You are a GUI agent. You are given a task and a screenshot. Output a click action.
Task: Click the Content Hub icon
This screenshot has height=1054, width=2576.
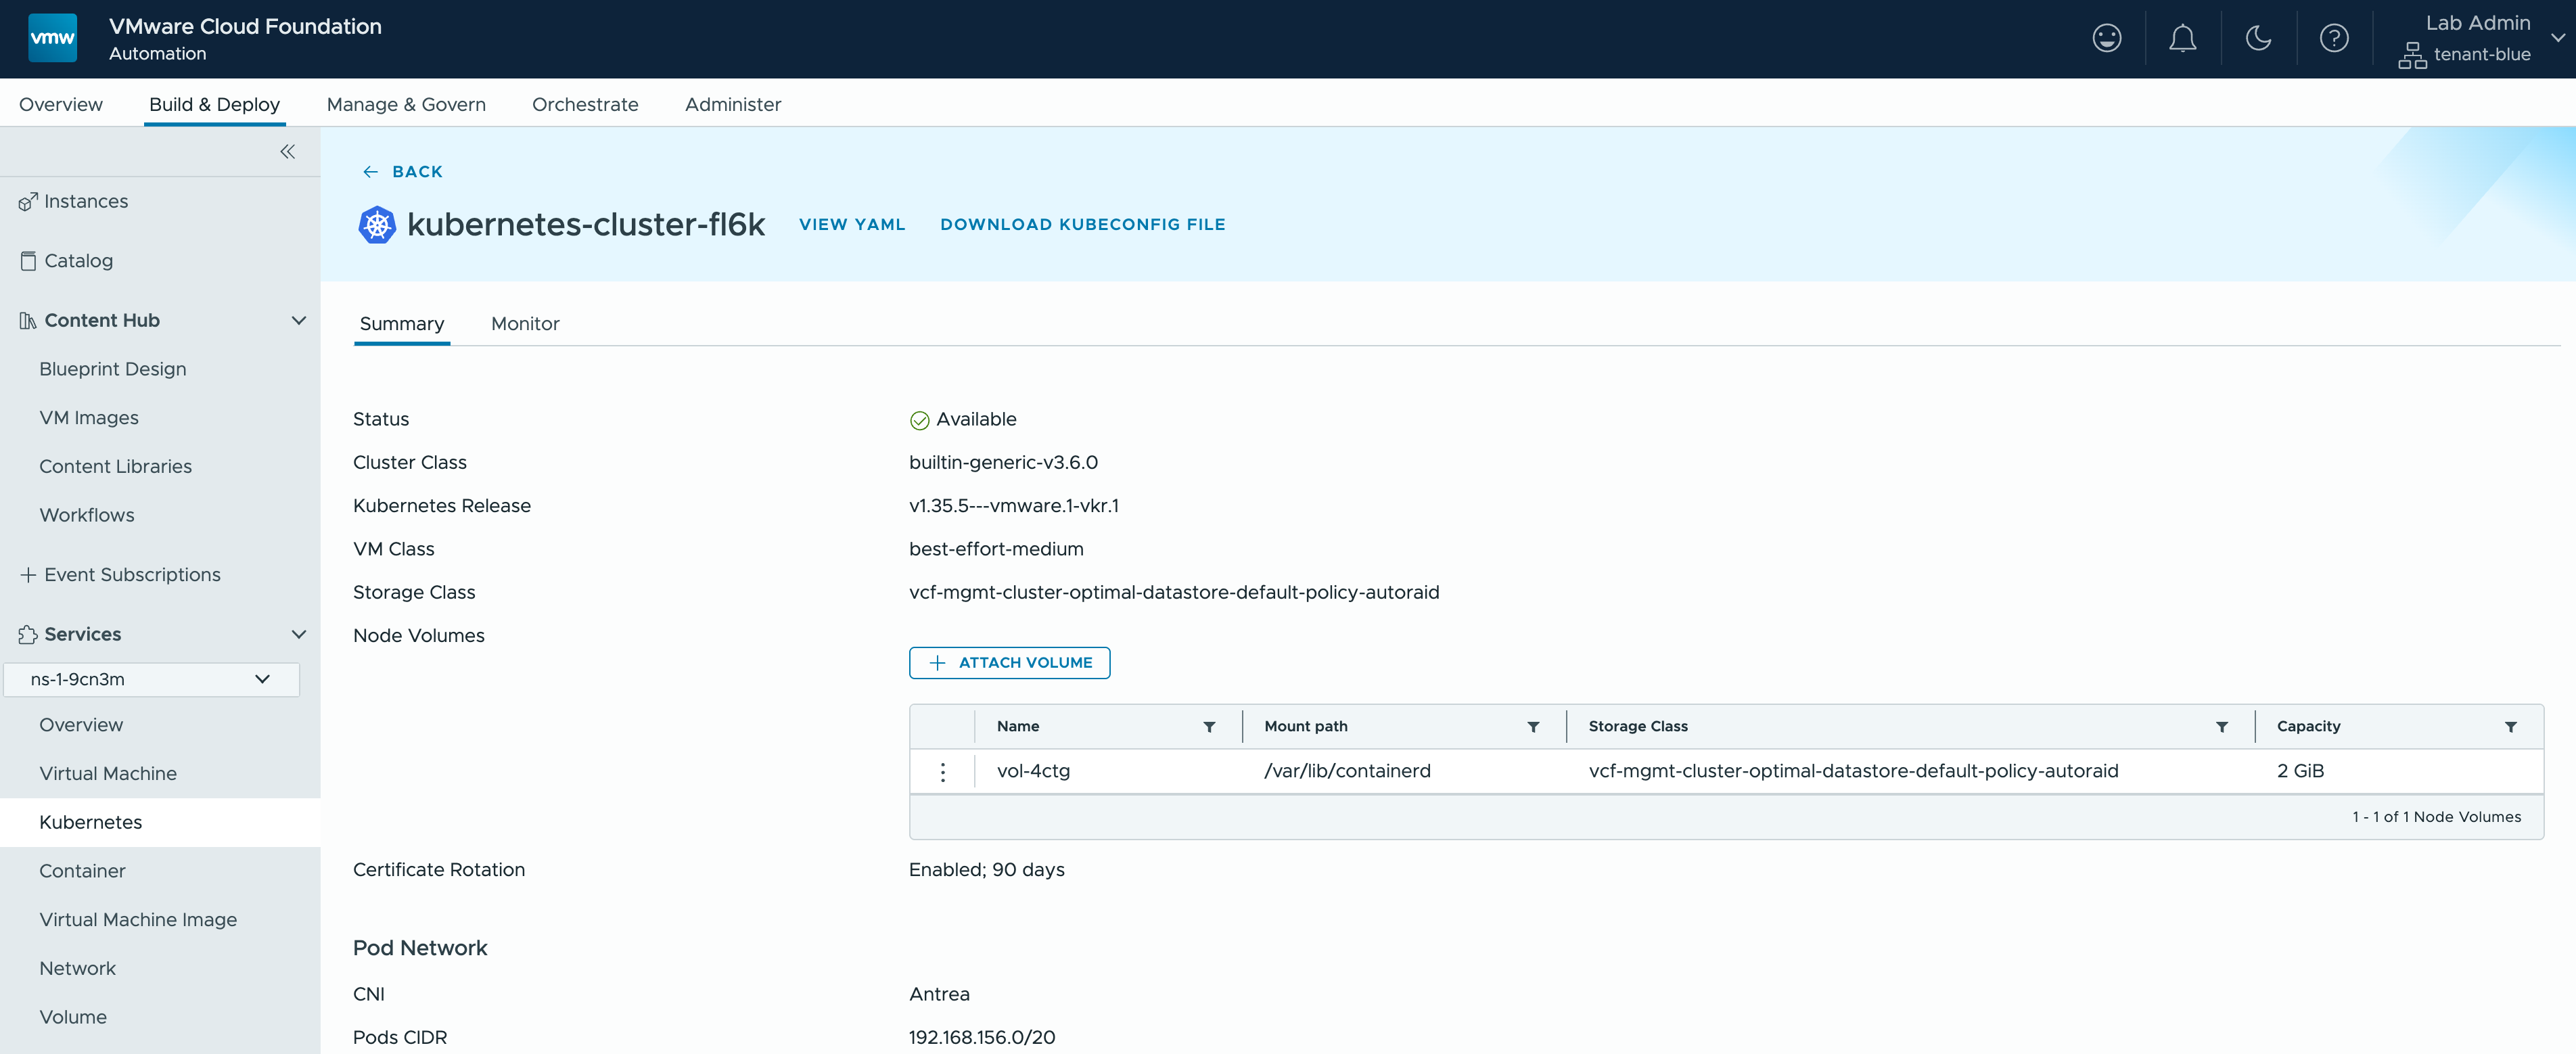pyautogui.click(x=28, y=320)
